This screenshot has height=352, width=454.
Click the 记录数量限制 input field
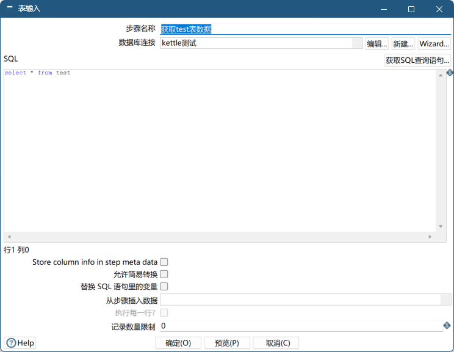(300, 326)
